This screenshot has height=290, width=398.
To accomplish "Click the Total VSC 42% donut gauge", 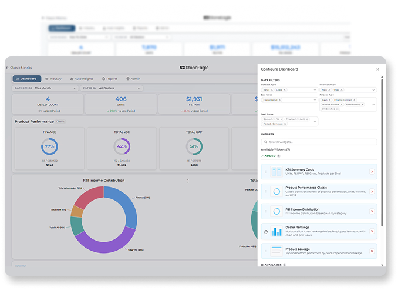I will 122,146.
